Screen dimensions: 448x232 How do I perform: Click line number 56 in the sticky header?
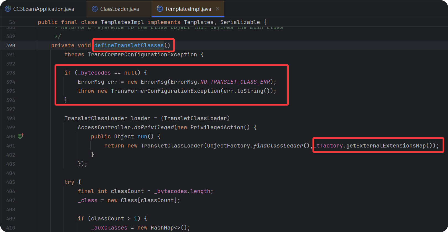12,22
